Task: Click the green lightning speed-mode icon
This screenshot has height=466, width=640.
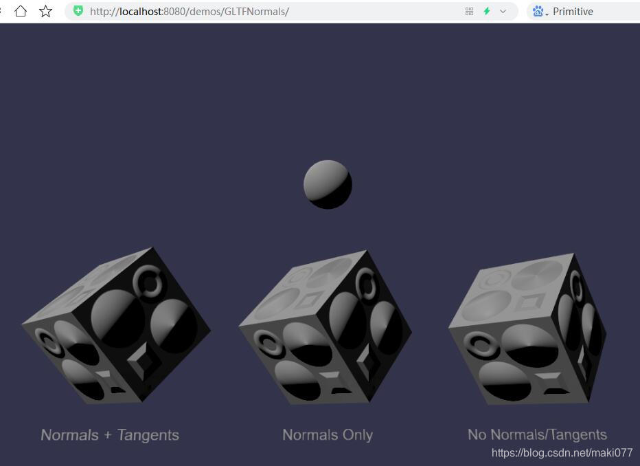Action: (x=487, y=12)
